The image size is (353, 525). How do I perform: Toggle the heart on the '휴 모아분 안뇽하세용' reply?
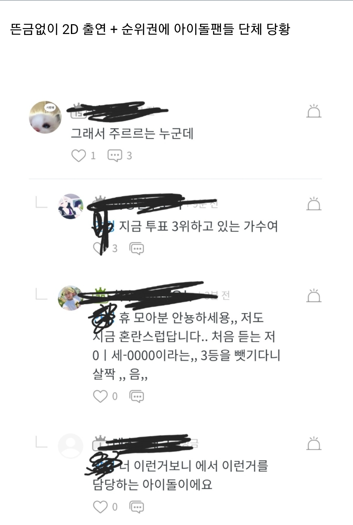100,396
